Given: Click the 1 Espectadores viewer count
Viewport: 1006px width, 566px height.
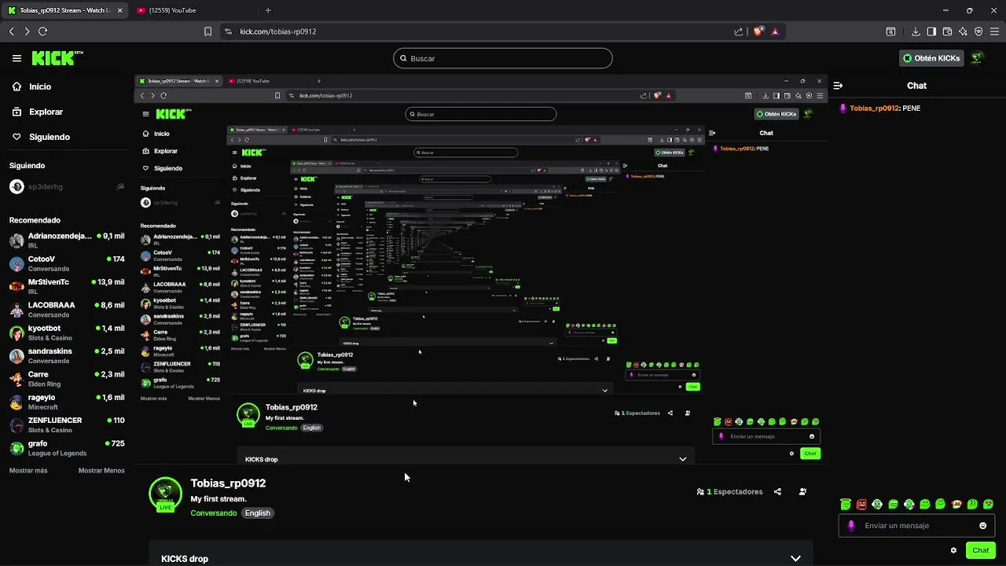Looking at the screenshot, I should [730, 492].
